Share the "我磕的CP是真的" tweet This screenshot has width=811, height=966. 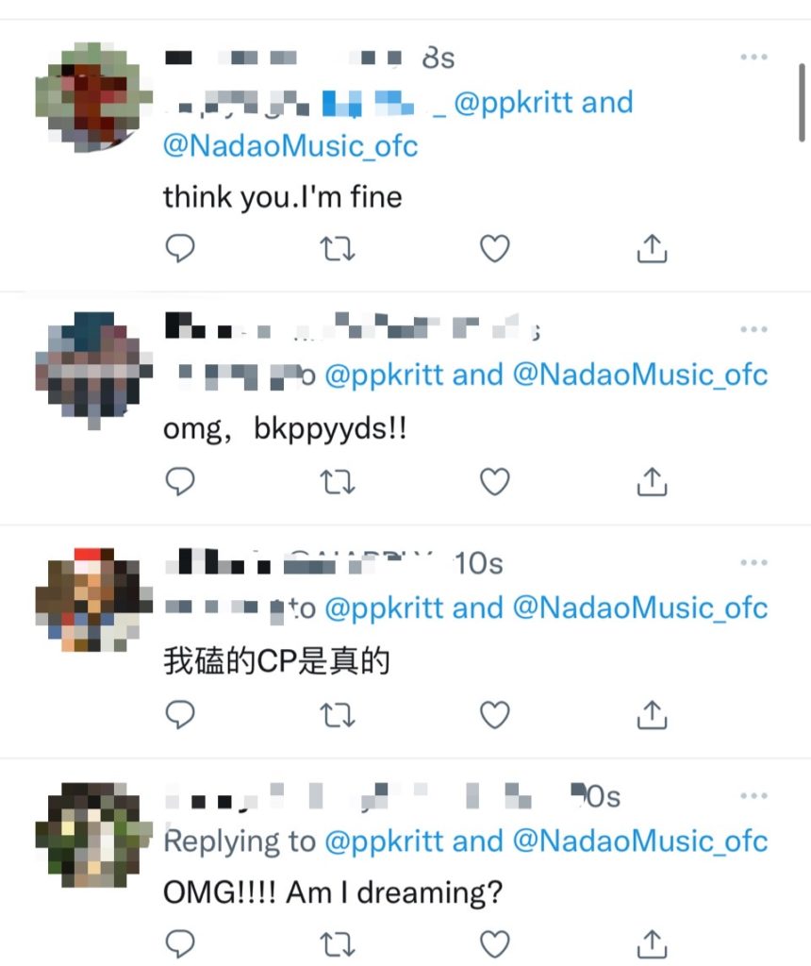(x=652, y=715)
